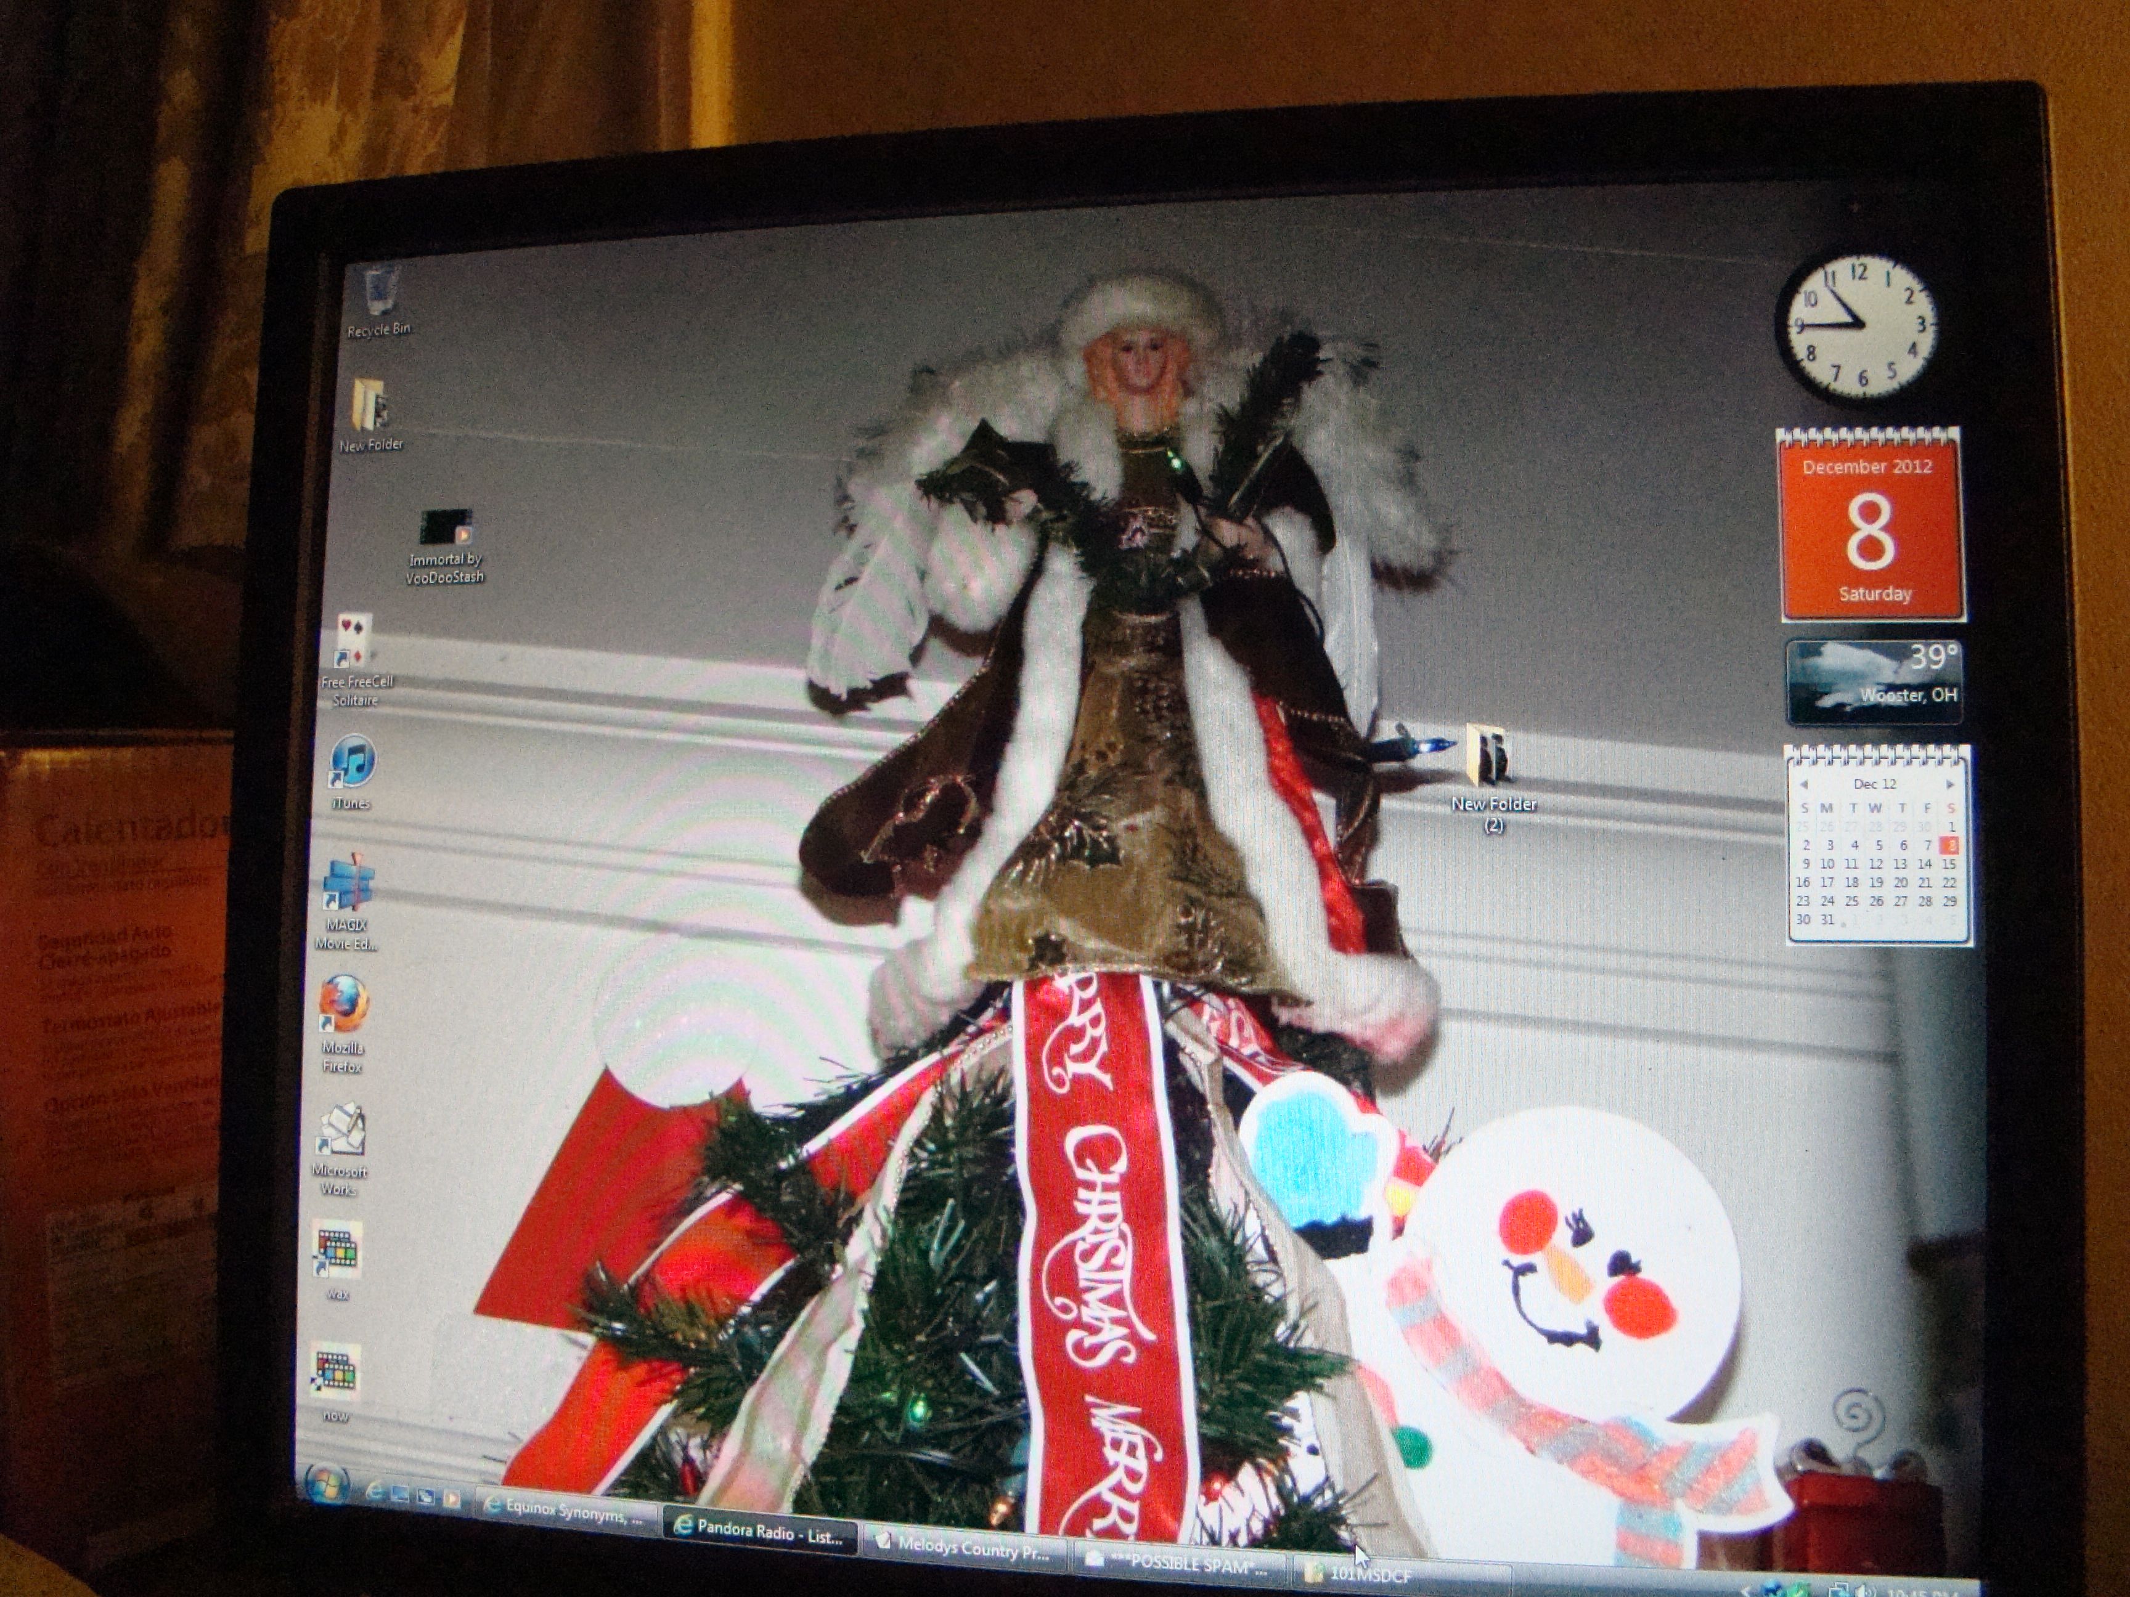The width and height of the screenshot is (2130, 1597).
Task: Select date 13 in the mini calendar
Action: tap(1900, 863)
